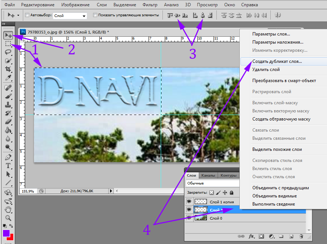Select the Paint Bucket tool
327x244 pixels.
click(8, 130)
